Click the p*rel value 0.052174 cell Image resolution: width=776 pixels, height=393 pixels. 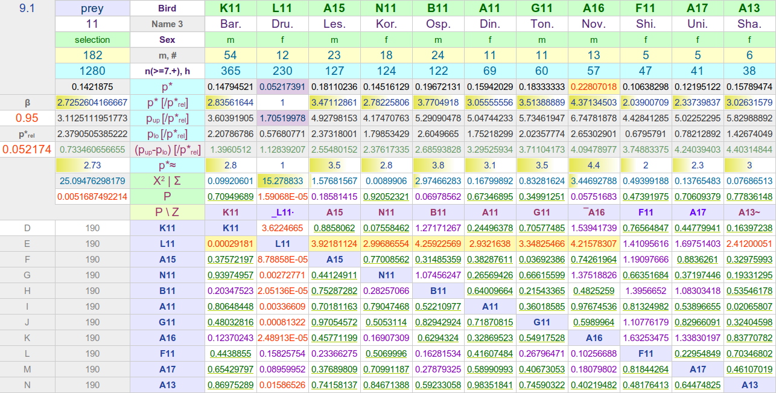coord(27,150)
